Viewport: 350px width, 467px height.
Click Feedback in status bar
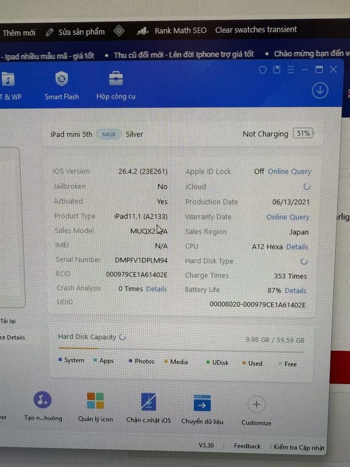247,446
